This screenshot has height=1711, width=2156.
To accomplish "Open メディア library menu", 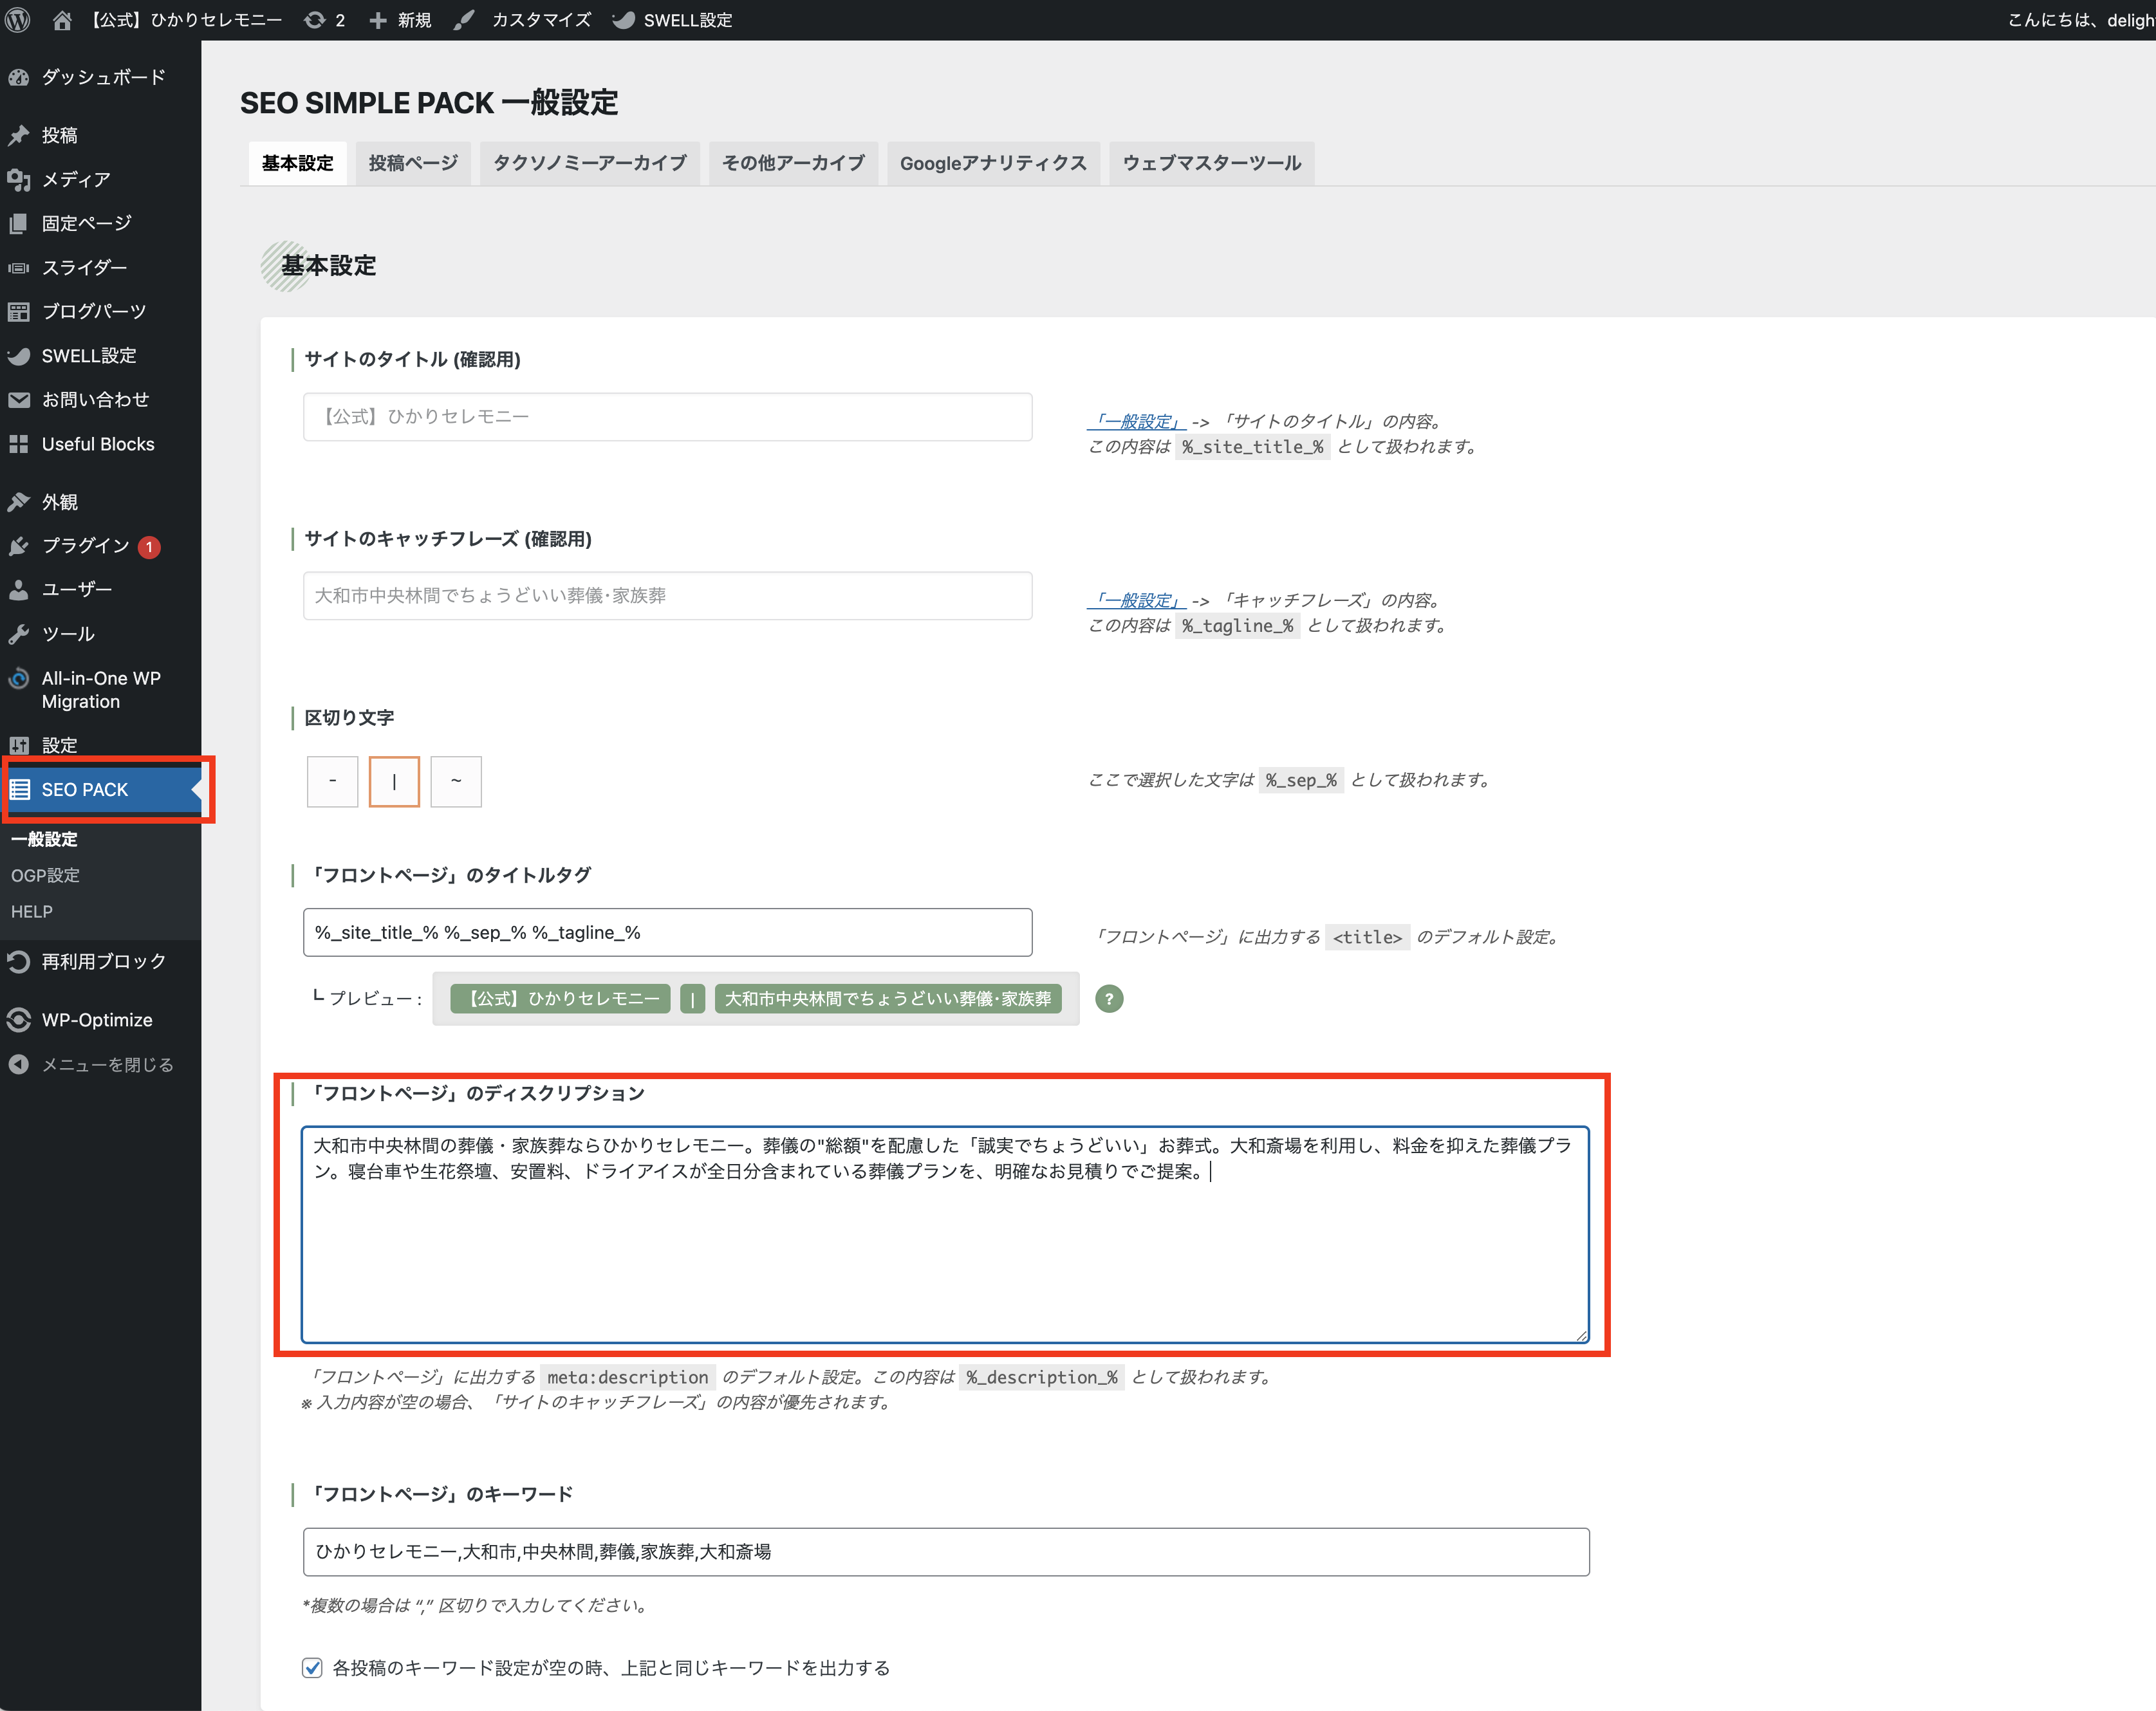I will [100, 179].
